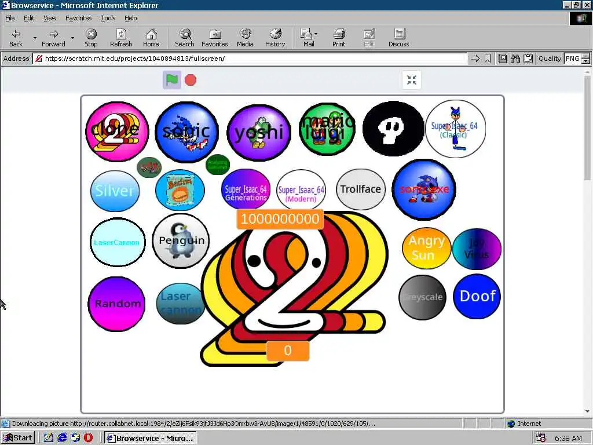This screenshot has width=593, height=445.
Task: Open the Back history dropdown arrow
Action: pos(35,38)
